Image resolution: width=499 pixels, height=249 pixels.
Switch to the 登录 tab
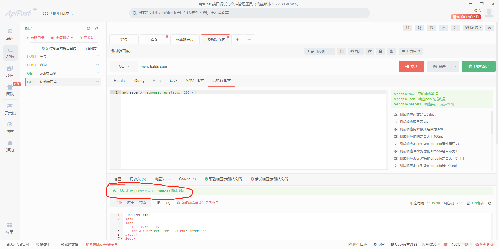124,39
